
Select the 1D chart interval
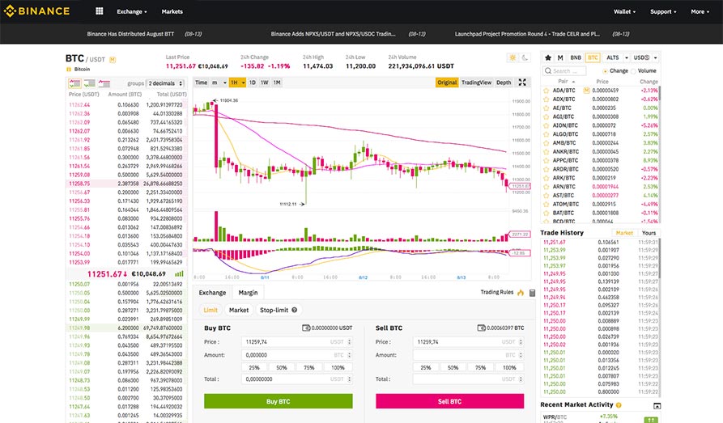coord(253,82)
